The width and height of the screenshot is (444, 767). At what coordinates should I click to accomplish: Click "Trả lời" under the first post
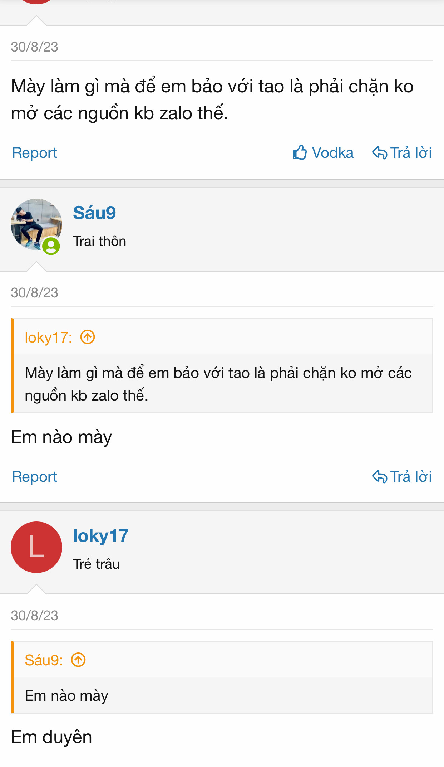tap(411, 153)
